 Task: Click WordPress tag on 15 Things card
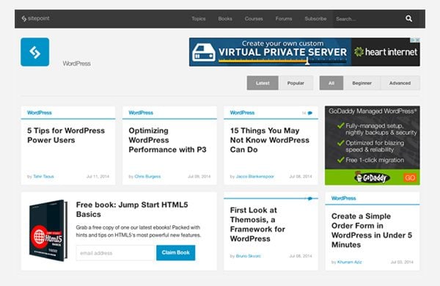(x=242, y=113)
